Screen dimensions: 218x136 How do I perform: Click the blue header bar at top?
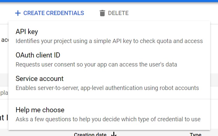tap(109, 1)
